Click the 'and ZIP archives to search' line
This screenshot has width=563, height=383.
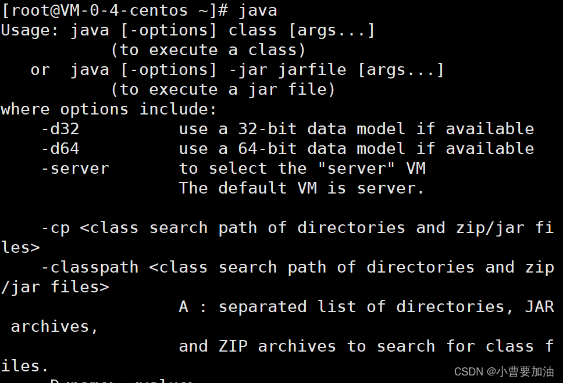[x=307, y=346]
